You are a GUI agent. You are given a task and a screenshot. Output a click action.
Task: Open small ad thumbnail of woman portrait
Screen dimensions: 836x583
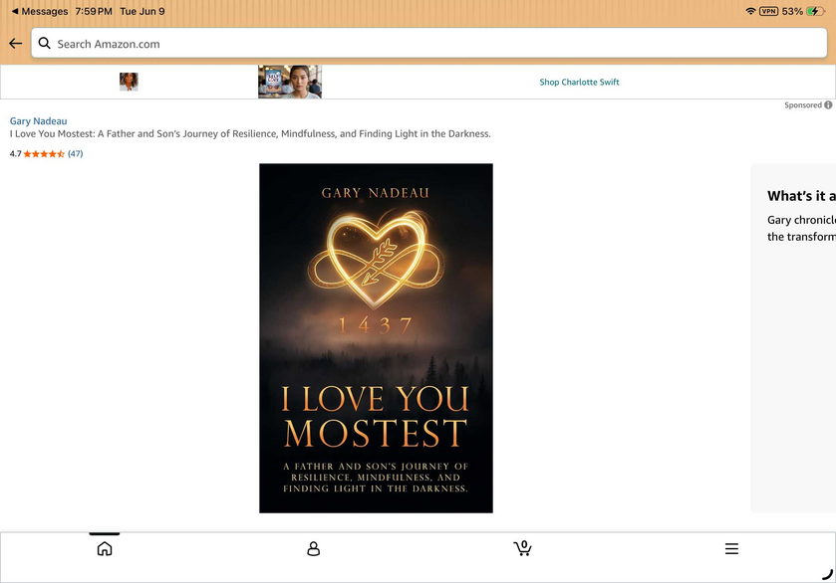pyautogui.click(x=129, y=82)
